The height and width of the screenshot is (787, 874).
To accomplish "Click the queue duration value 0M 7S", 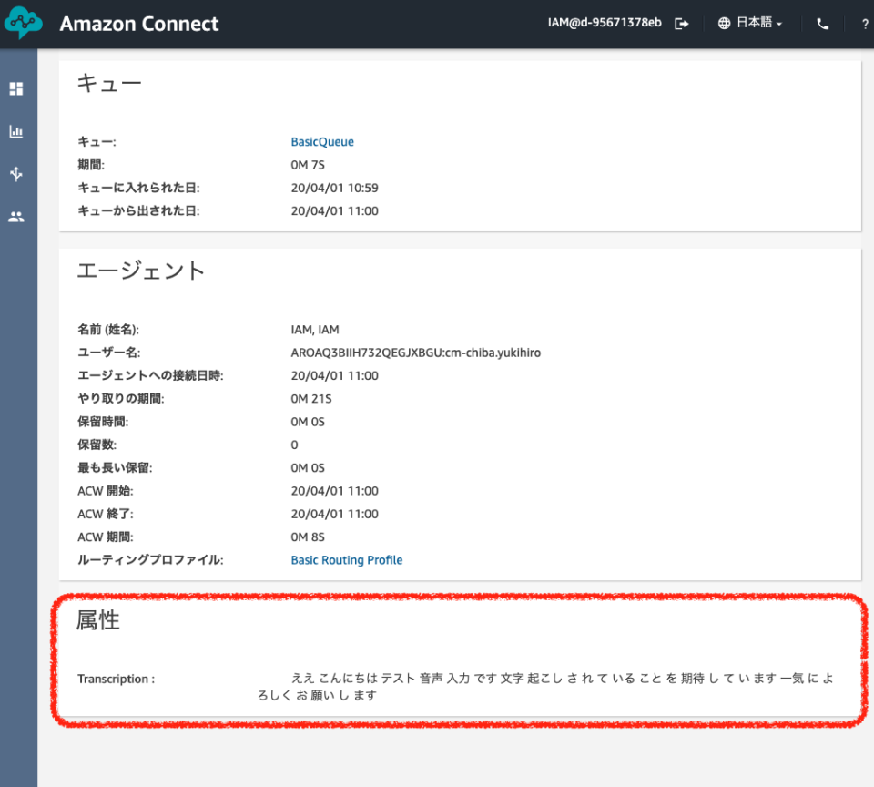I will (308, 165).
